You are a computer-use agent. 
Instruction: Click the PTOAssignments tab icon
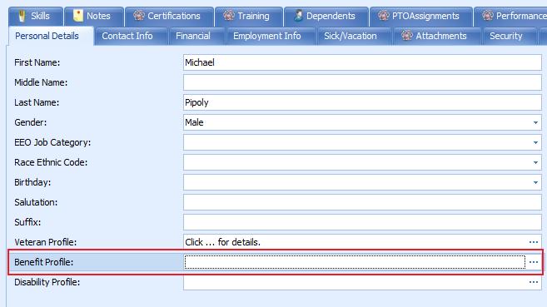coord(383,16)
